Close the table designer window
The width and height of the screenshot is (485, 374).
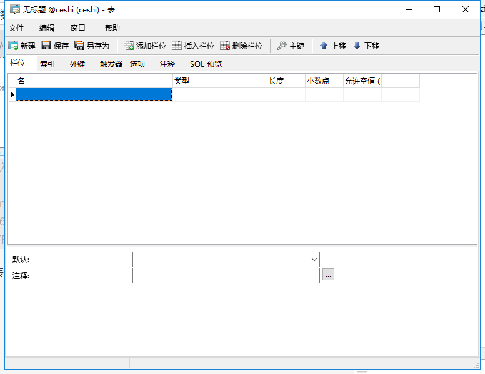[x=466, y=9]
